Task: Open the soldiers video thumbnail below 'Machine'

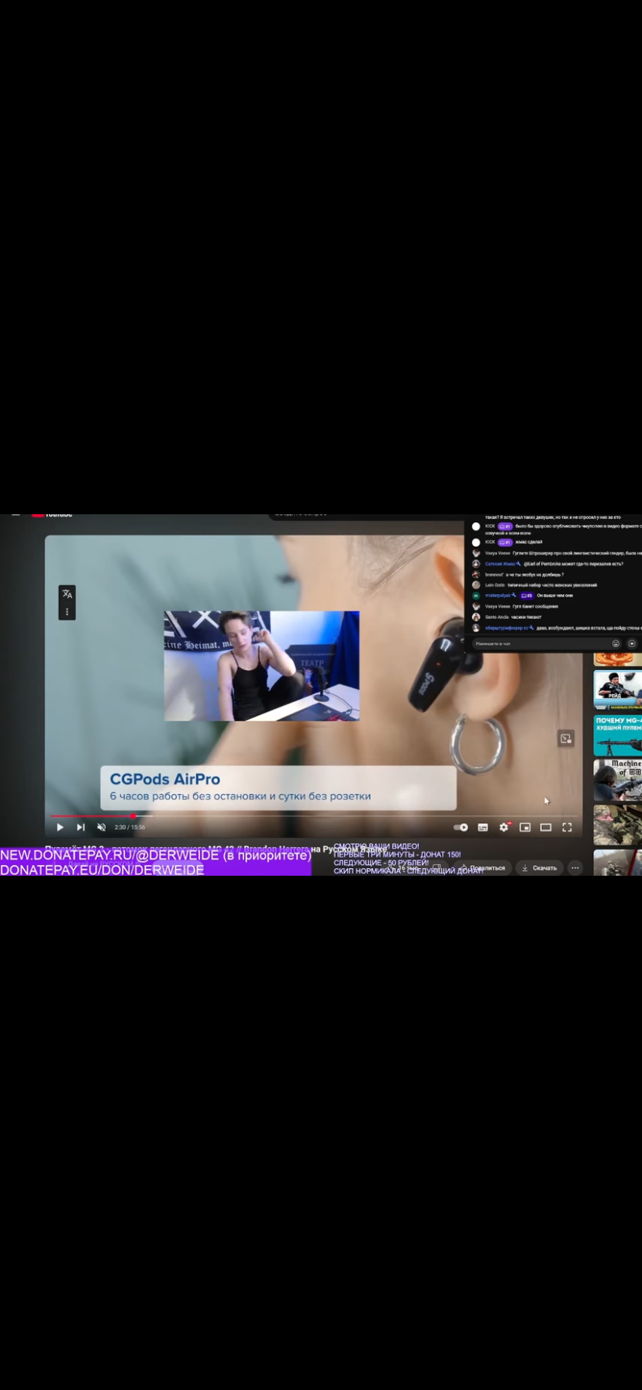Action: [618, 825]
